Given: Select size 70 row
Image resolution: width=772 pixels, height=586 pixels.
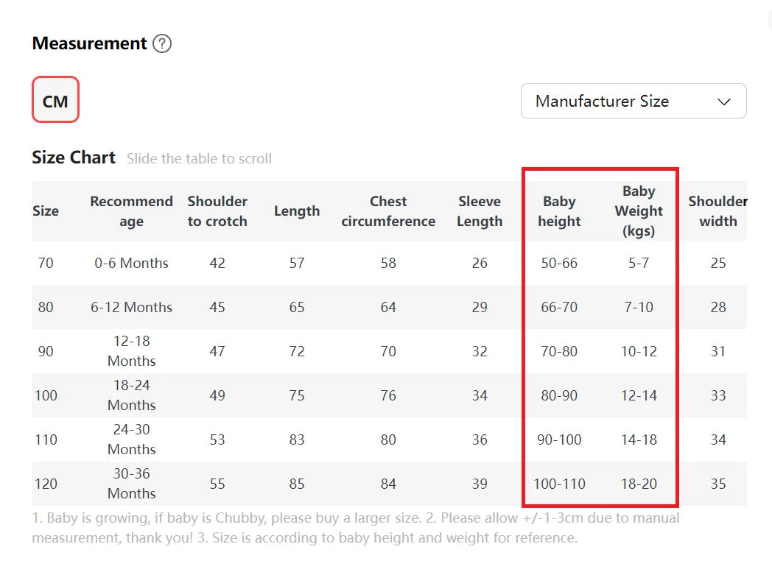Looking at the screenshot, I should (46, 263).
